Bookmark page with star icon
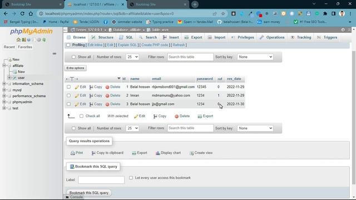356x200 pixels. click(223, 13)
